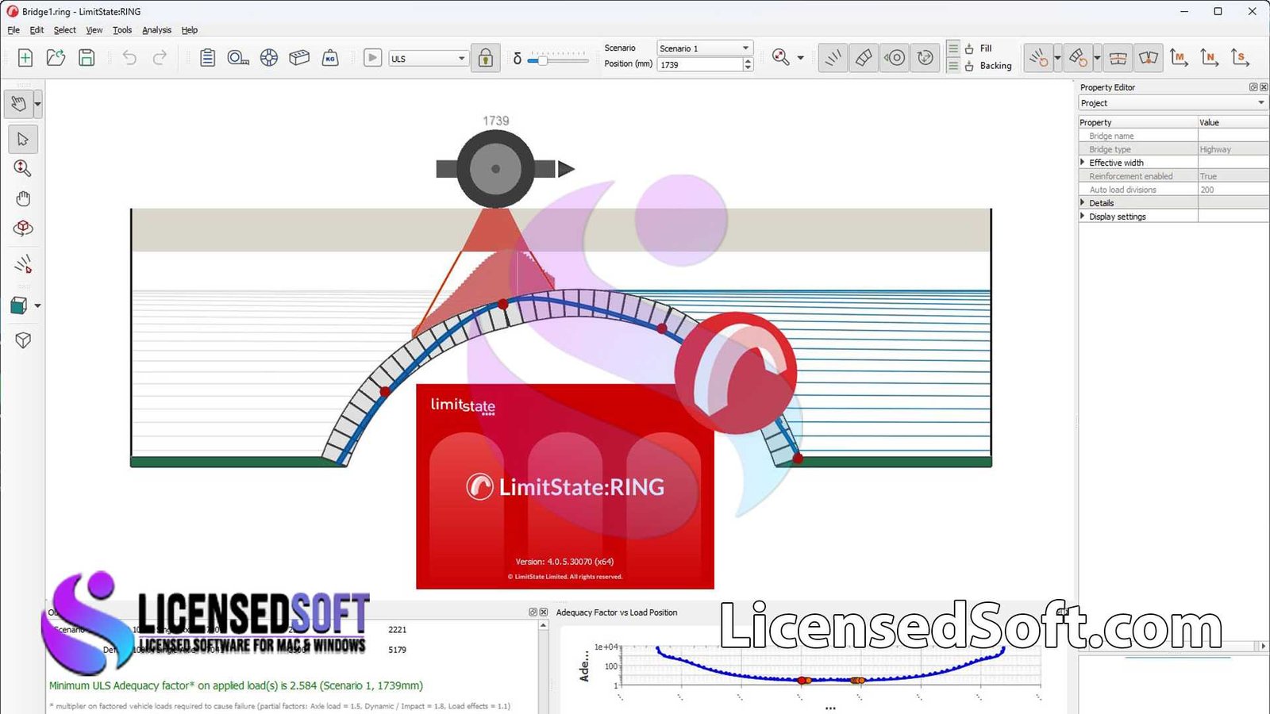Screen dimensions: 1270x714
Task: Close the Property Editor panel
Action: tap(1264, 87)
